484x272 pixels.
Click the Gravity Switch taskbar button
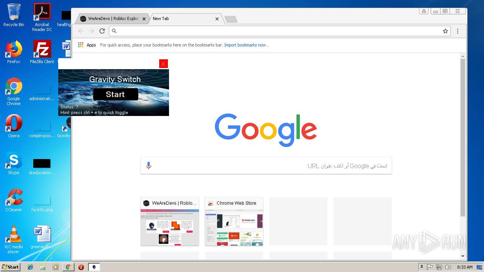tap(94, 267)
